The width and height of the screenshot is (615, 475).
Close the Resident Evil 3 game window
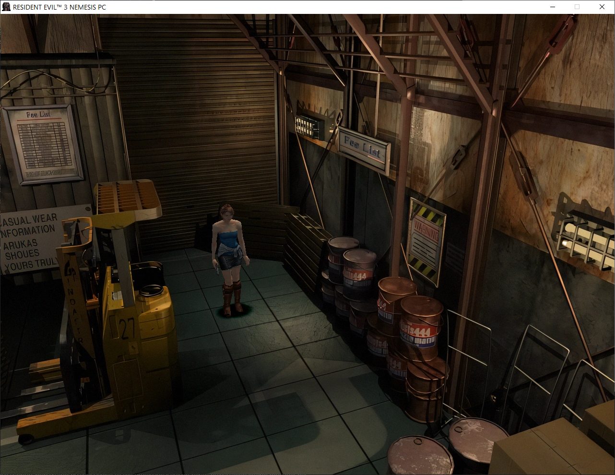tap(602, 7)
